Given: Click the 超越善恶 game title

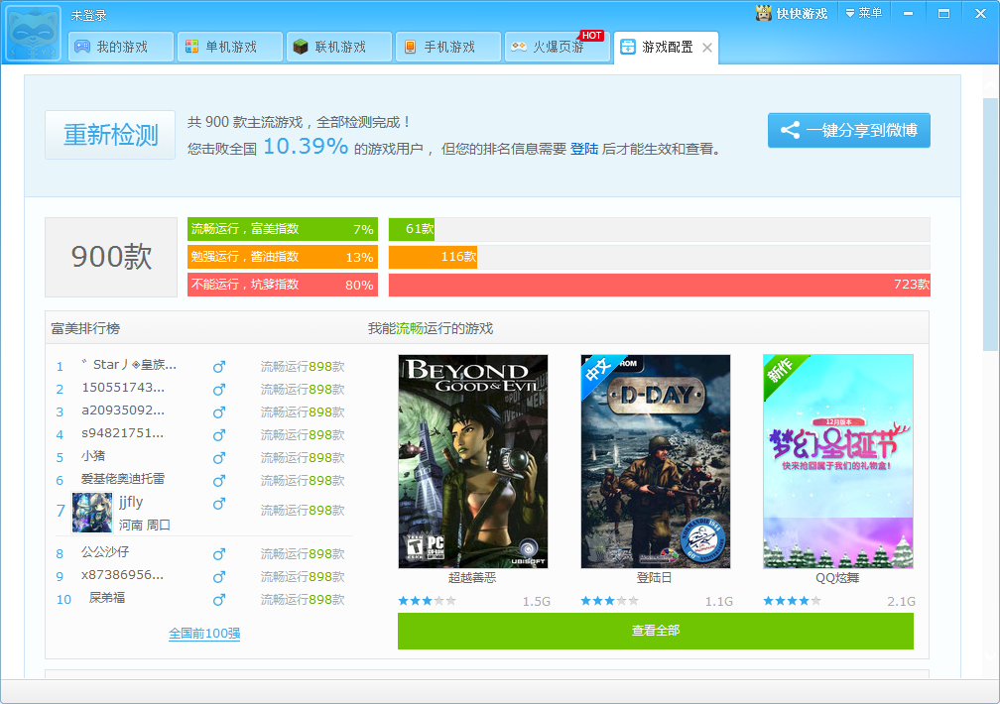Looking at the screenshot, I should point(472,578).
